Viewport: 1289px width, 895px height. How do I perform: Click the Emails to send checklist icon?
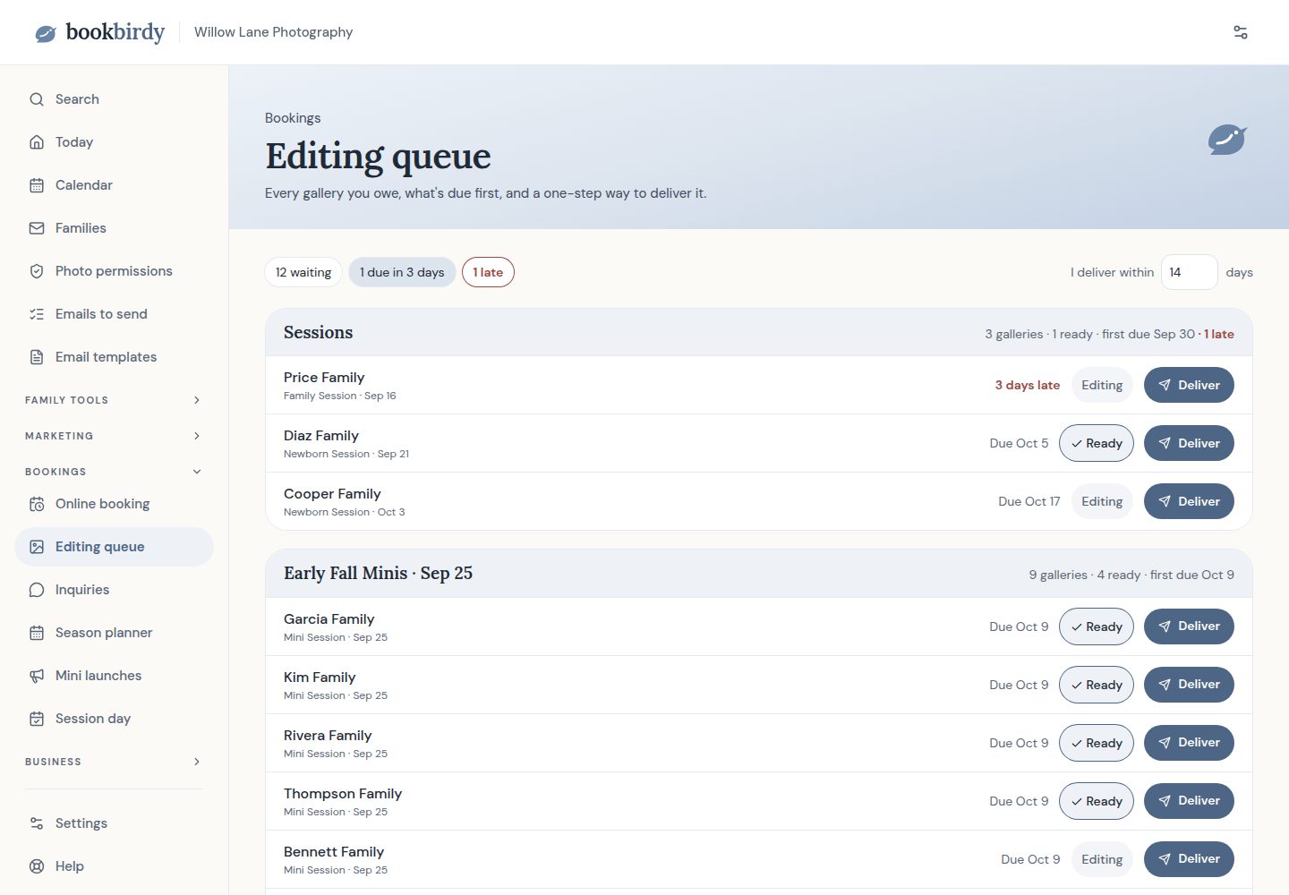coord(37,314)
